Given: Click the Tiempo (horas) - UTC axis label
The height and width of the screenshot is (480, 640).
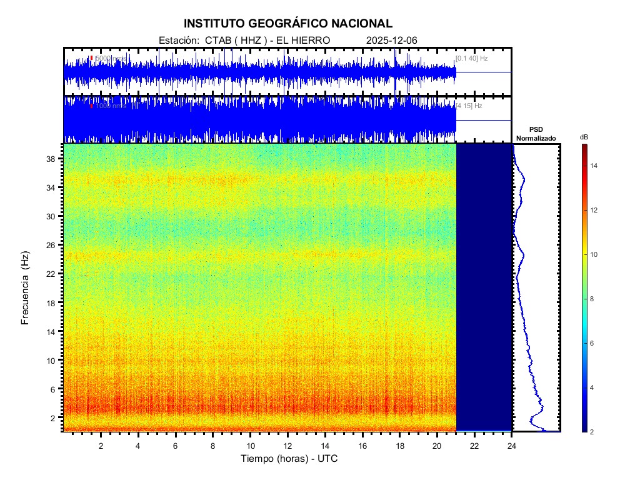Looking at the screenshot, I should tap(289, 459).
